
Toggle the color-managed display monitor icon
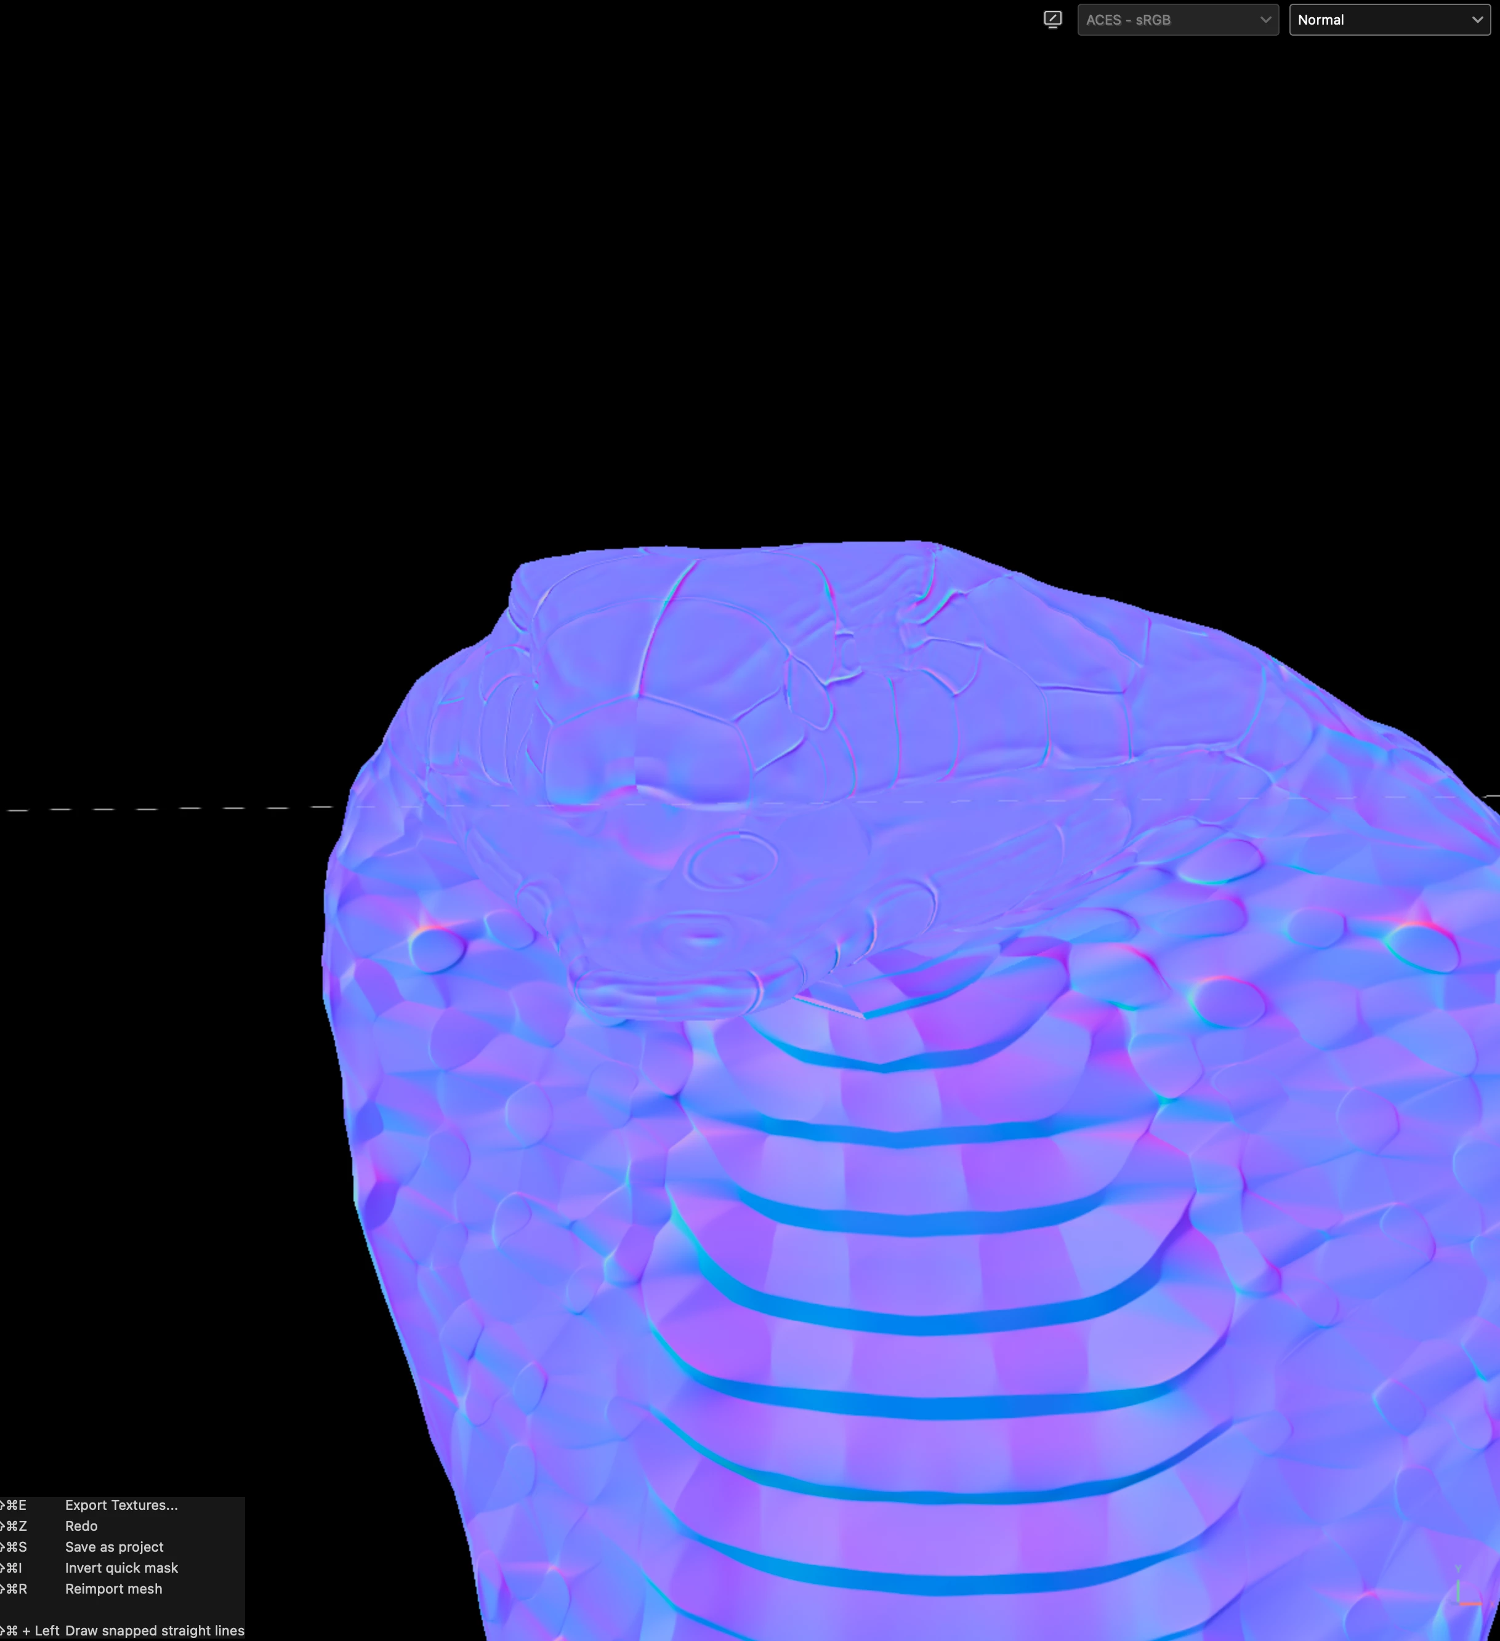(1052, 20)
